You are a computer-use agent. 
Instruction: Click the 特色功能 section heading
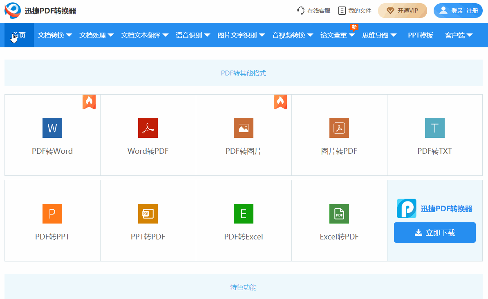[x=243, y=287]
